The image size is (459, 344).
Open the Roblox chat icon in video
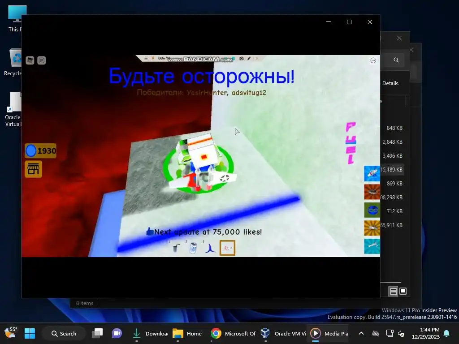(42, 60)
